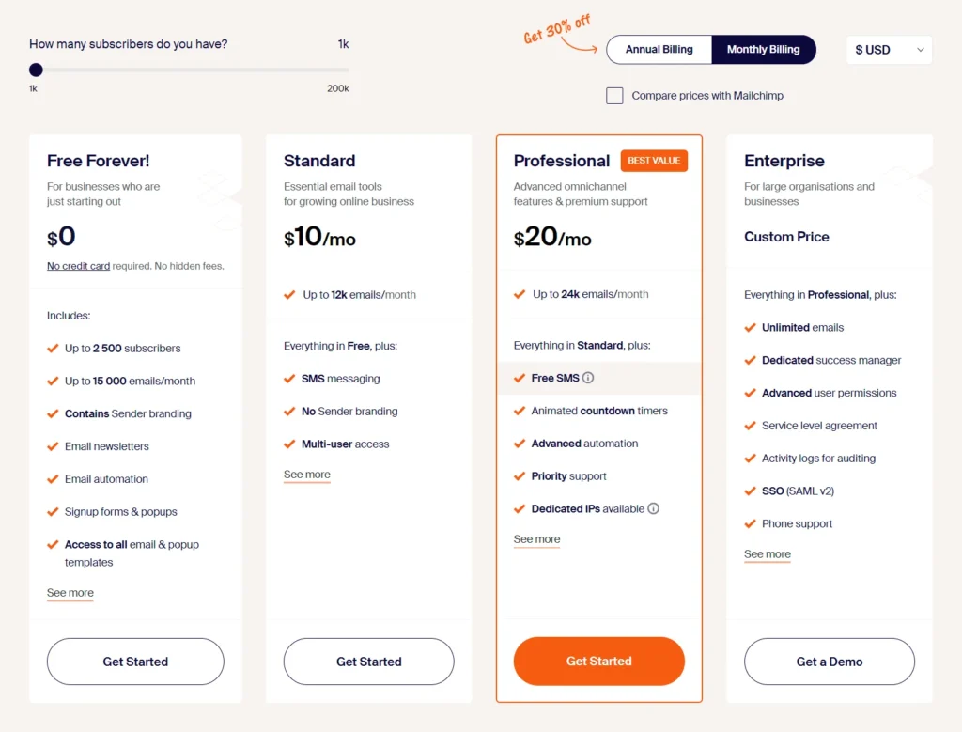Click checkmark beside SSO (SAML v2)
This screenshot has height=732, width=962.
coord(750,491)
